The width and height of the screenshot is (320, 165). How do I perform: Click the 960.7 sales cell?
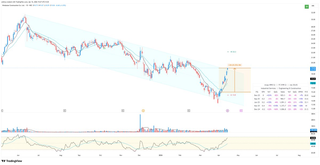tap(283, 98)
